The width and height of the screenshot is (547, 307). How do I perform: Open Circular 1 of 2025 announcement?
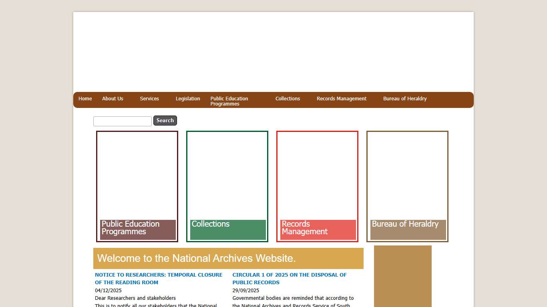tap(289, 279)
